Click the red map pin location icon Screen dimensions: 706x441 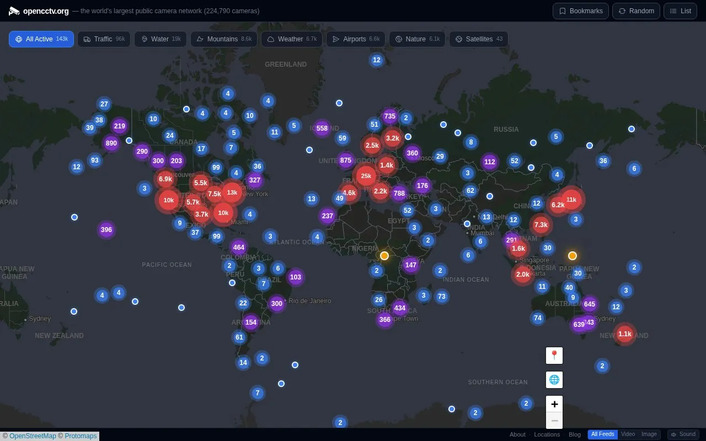[554, 356]
